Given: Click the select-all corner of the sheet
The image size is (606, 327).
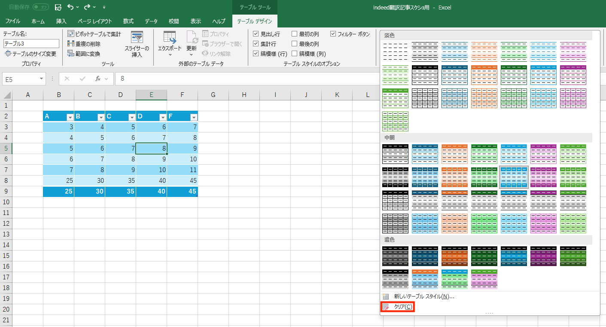Looking at the screenshot, I should [x=6, y=95].
